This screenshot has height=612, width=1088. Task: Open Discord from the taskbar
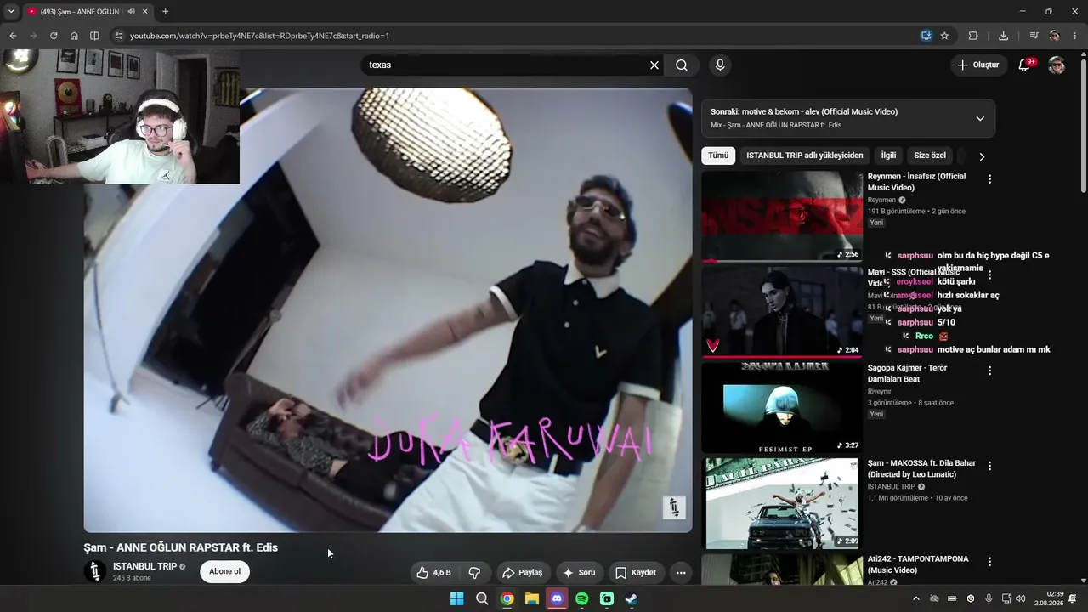[557, 598]
